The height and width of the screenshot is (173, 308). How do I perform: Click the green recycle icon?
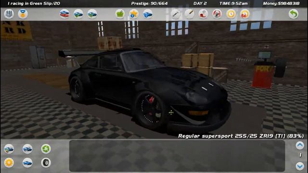[46, 148]
